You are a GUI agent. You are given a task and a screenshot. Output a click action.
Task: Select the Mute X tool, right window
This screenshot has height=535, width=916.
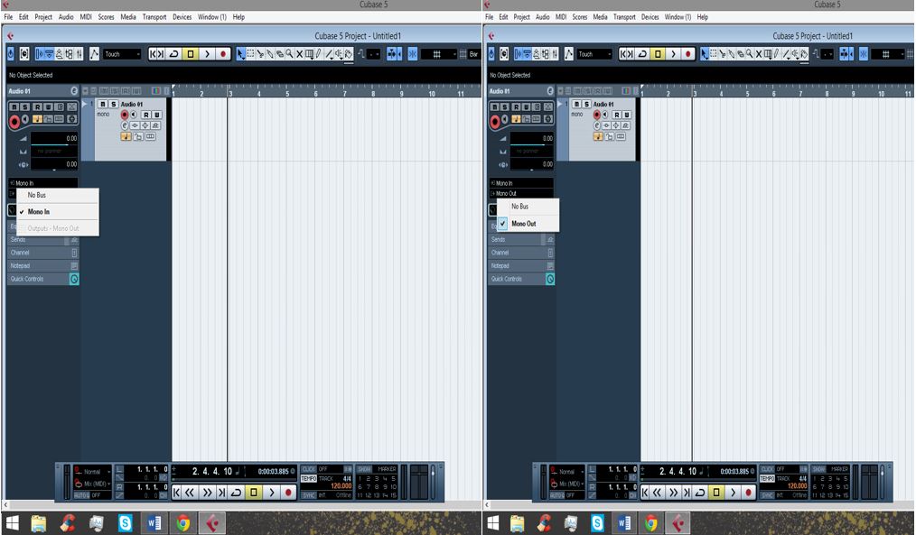(x=758, y=53)
